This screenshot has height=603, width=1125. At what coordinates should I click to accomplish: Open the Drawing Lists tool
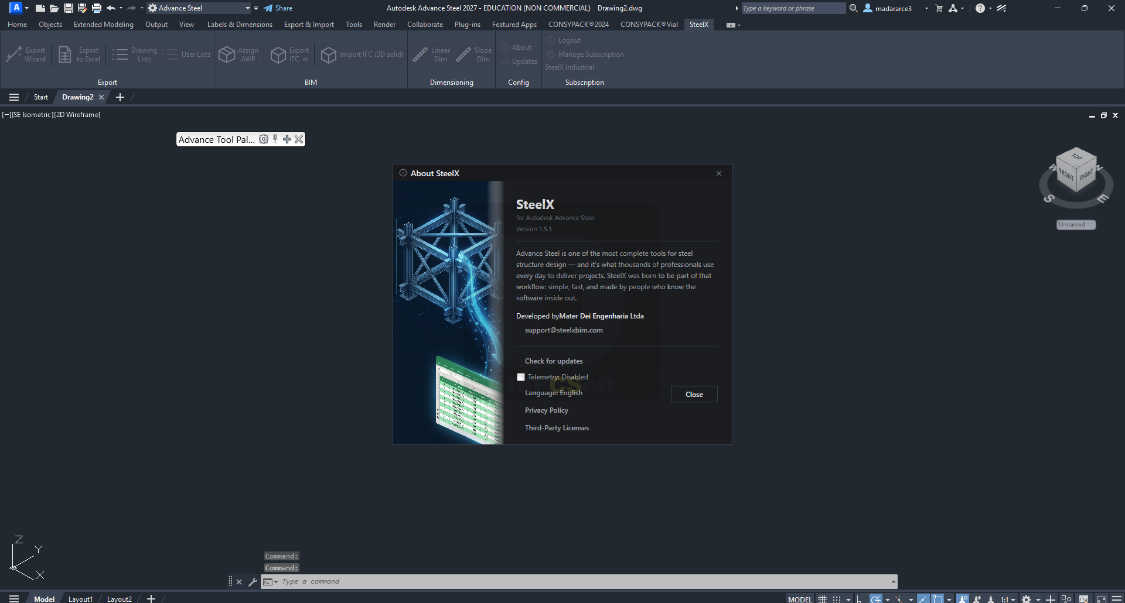(134, 54)
